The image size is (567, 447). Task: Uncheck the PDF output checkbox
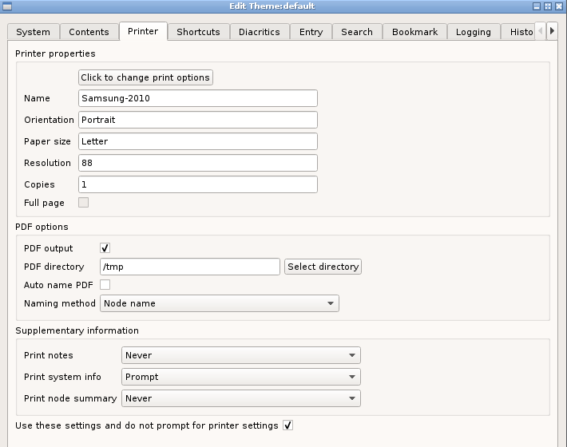pyautogui.click(x=105, y=248)
